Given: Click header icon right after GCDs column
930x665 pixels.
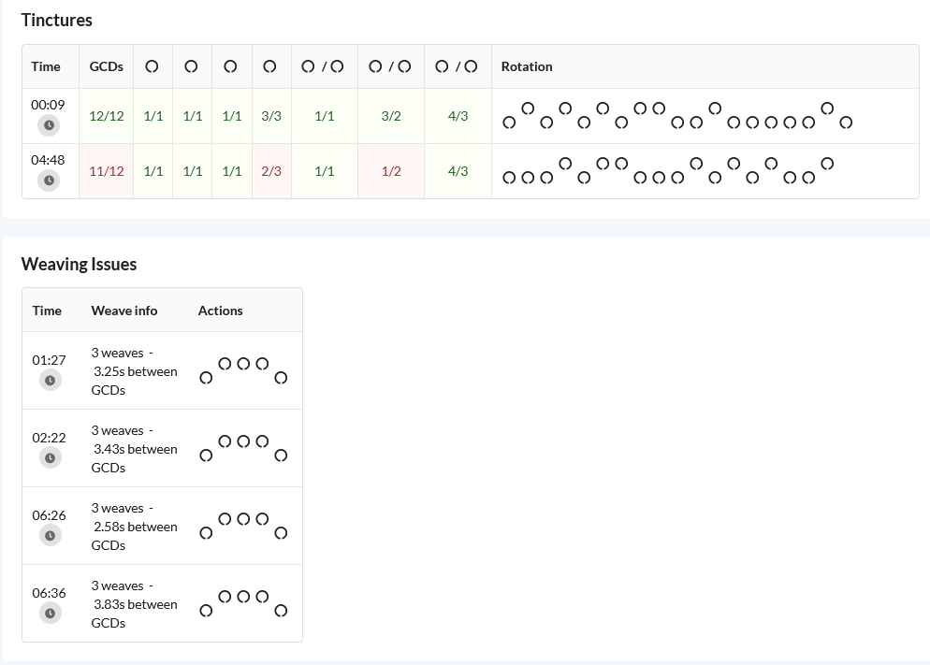Looking at the screenshot, I should [152, 66].
